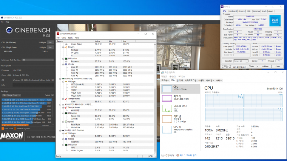Collapse the Intel UHD Graphics node
Viewport: 287px width, 161px height.
click(x=60, y=130)
